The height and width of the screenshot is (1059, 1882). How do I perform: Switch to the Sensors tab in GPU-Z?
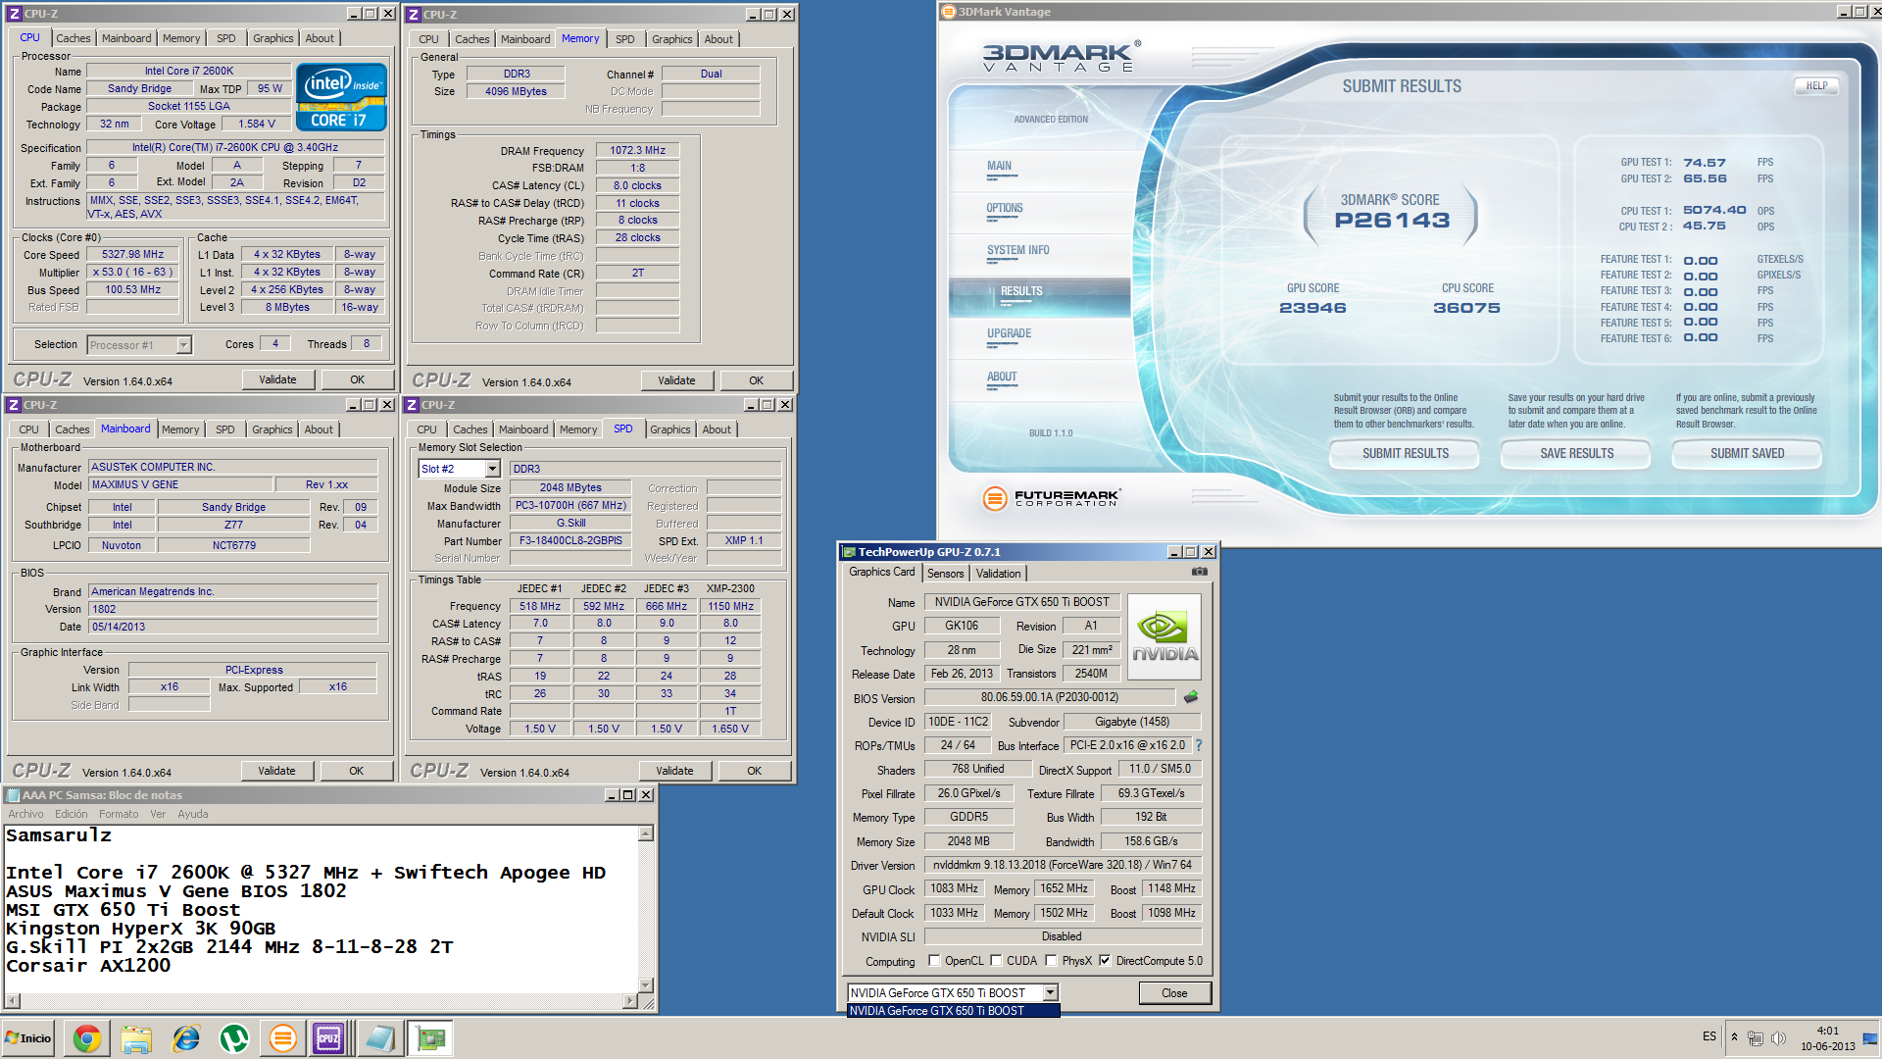pos(945,574)
